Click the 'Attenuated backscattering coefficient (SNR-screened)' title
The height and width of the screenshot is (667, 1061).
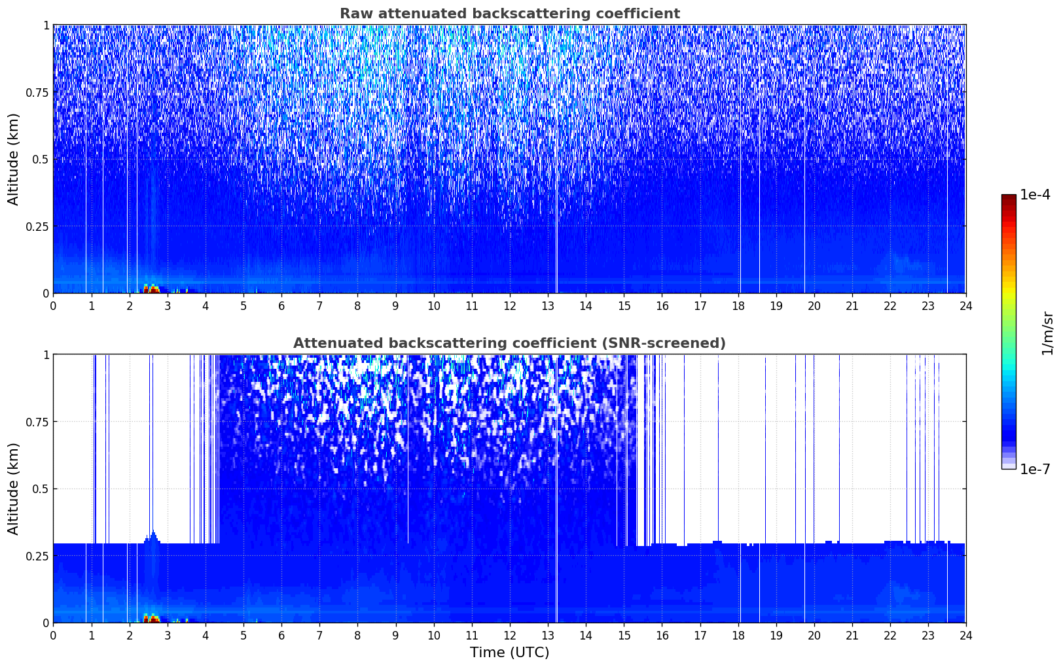(509, 343)
